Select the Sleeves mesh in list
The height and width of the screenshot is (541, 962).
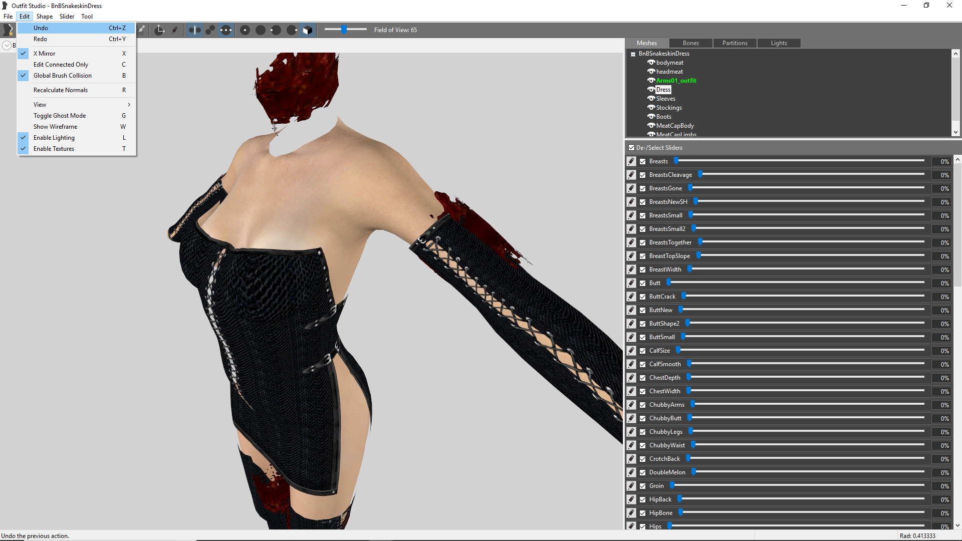click(665, 99)
